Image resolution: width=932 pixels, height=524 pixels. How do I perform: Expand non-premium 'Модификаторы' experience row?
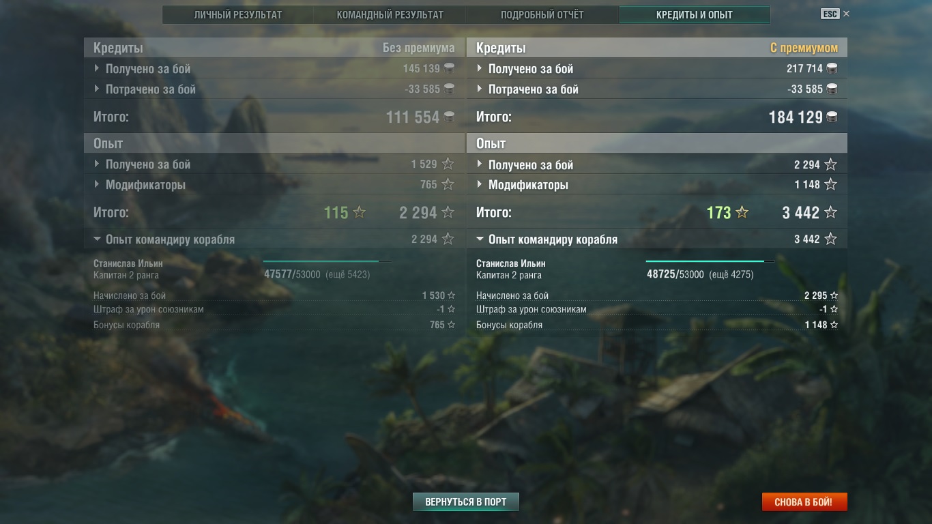274,184
